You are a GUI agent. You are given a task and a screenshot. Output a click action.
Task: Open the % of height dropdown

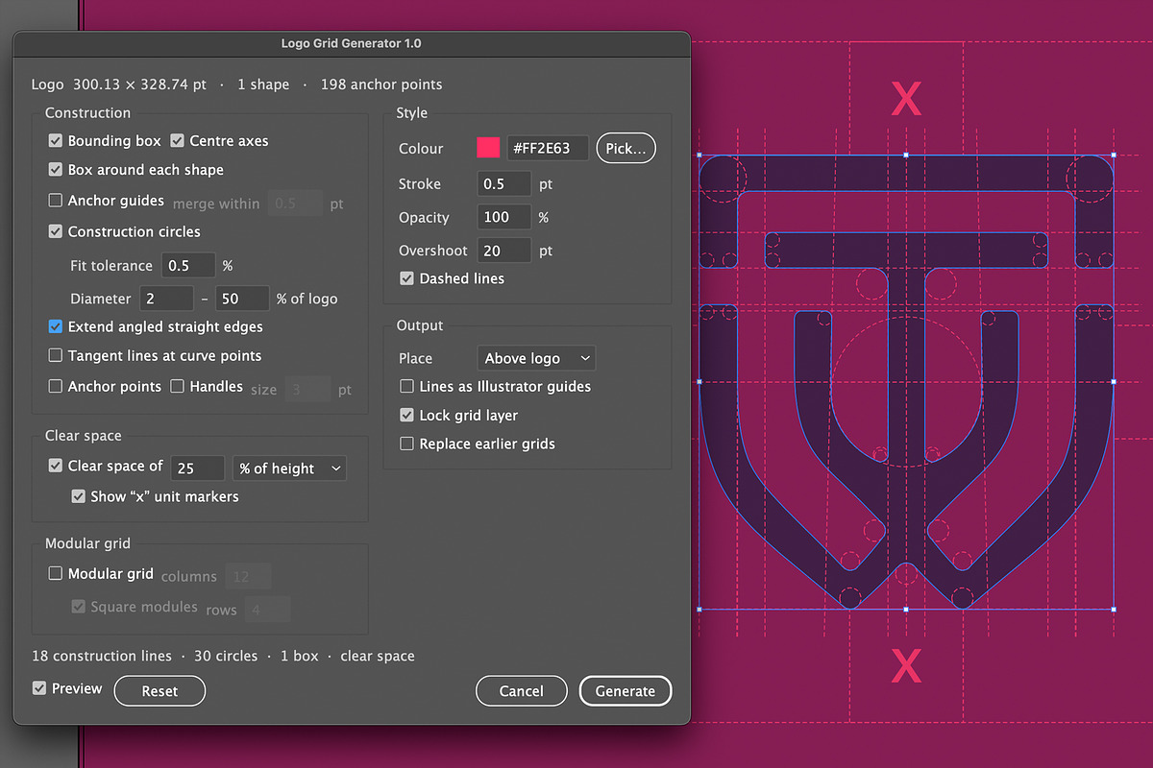point(289,468)
